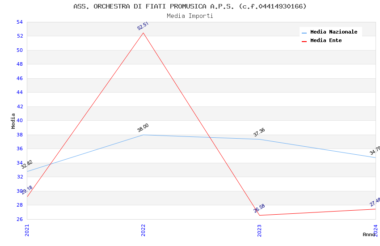The height and width of the screenshot is (246, 380).
Task: Click the Media y-axis title
Action: click(x=13, y=121)
